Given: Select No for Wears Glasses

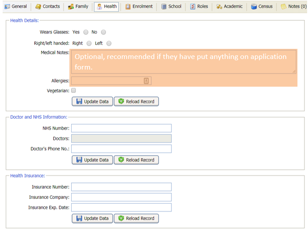Looking at the screenshot, I should [104, 32].
